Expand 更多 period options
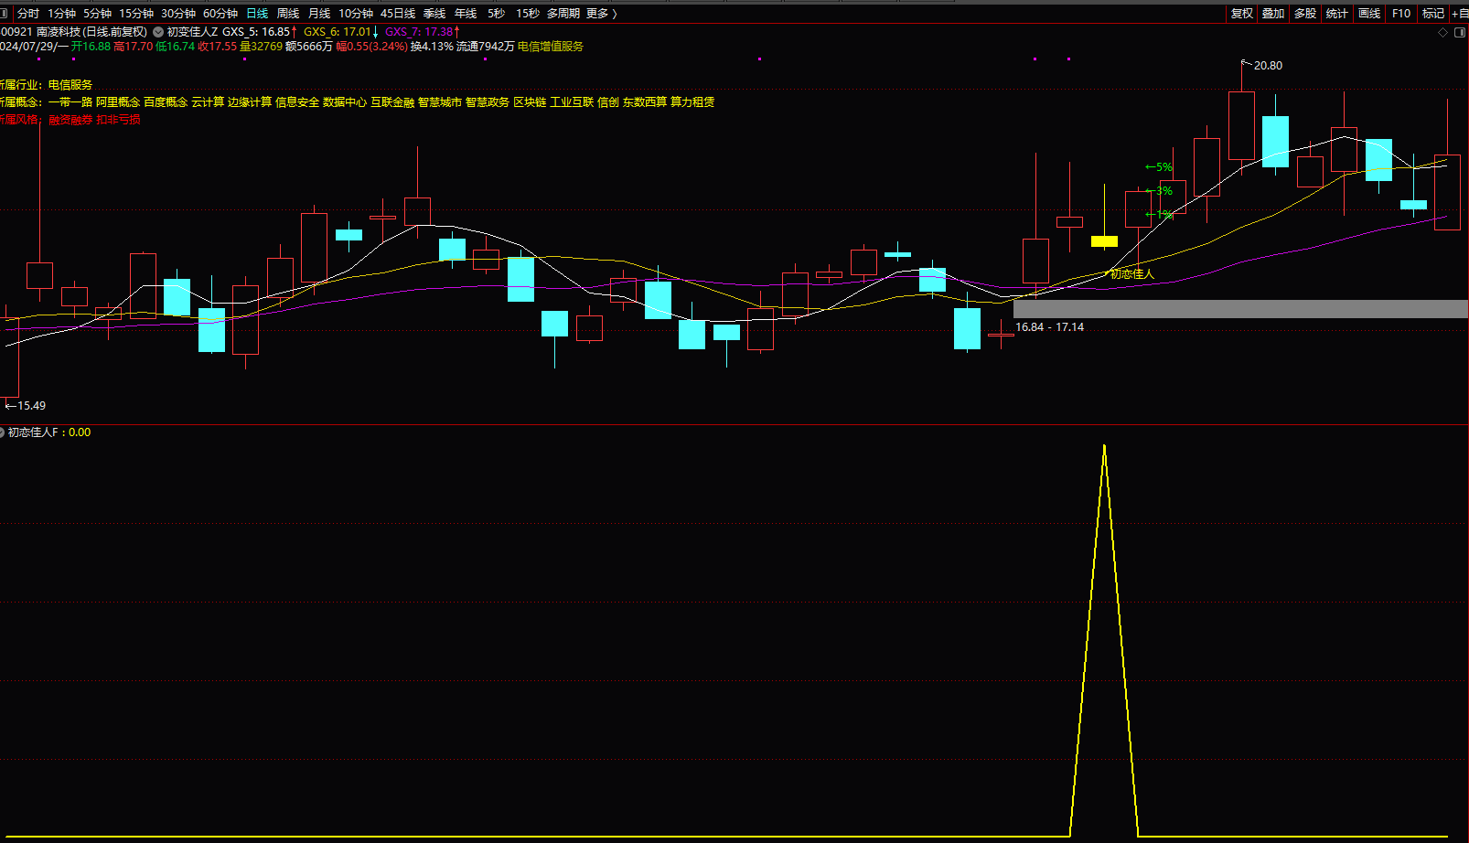This screenshot has width=1469, height=843. [602, 14]
